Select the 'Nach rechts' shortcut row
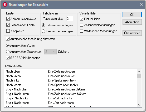Viewport: 146px width, 112px height. pyautogui.click(x=71, y=85)
